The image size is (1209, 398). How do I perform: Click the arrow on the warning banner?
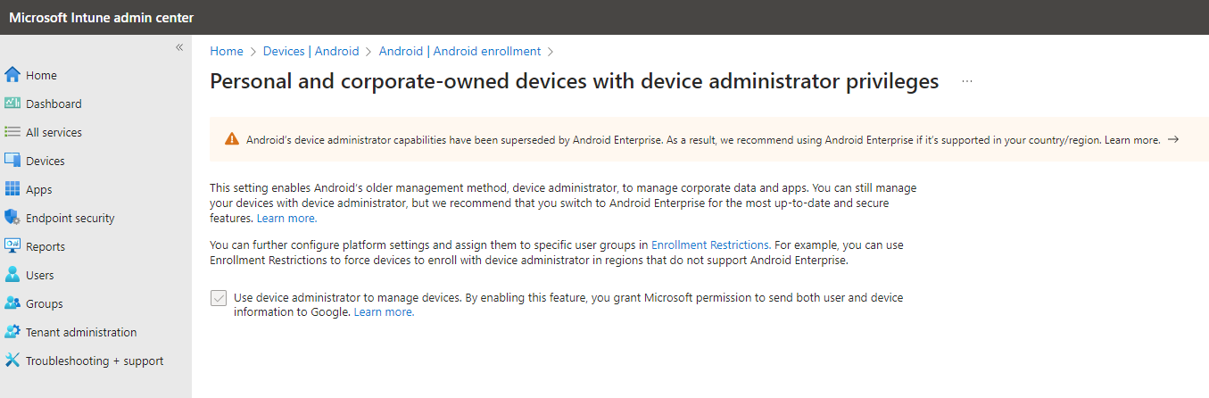click(1173, 139)
